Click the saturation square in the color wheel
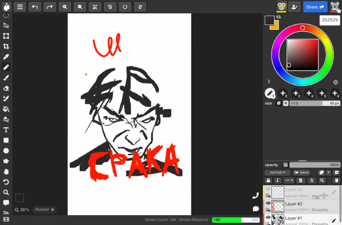Image resolution: width=342 pixels, height=225 pixels. (x=302, y=55)
